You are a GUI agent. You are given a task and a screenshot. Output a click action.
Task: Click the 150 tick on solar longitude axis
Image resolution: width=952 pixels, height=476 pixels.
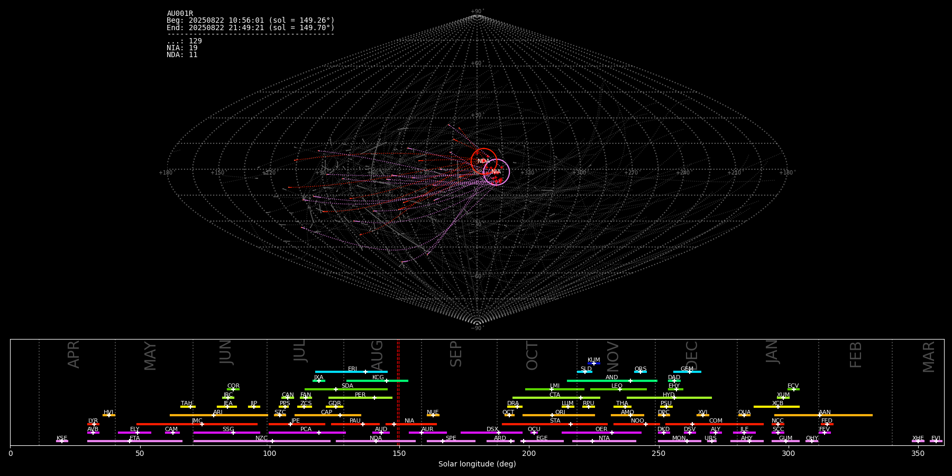[399, 454]
